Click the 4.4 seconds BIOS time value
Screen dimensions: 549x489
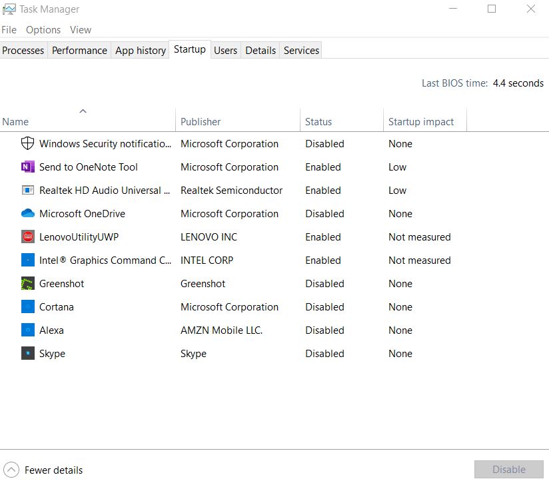518,83
